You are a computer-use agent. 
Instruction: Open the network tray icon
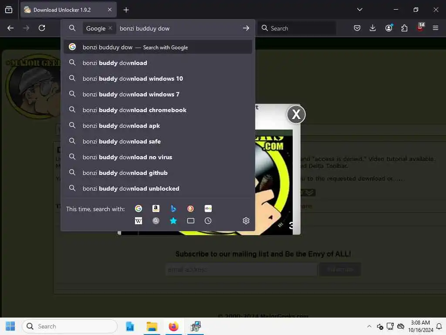(x=390, y=326)
